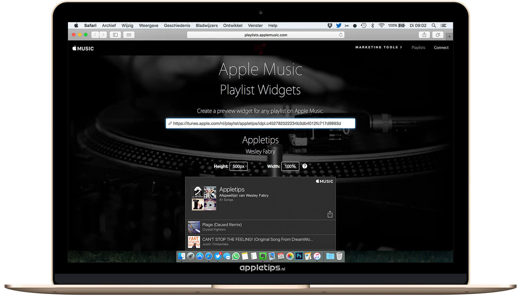The height and width of the screenshot is (296, 520).
Task: Open Safari's Share button in the toolbar
Action: point(424,35)
